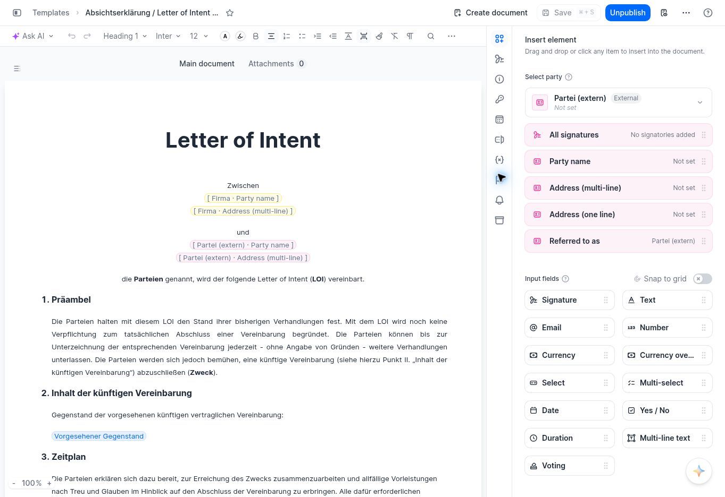Open the document preview icon next to Unpublish
Screen dimensions: 725x497
(x=664, y=13)
